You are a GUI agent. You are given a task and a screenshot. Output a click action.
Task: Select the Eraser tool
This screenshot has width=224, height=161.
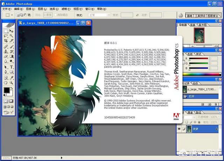[6, 56]
